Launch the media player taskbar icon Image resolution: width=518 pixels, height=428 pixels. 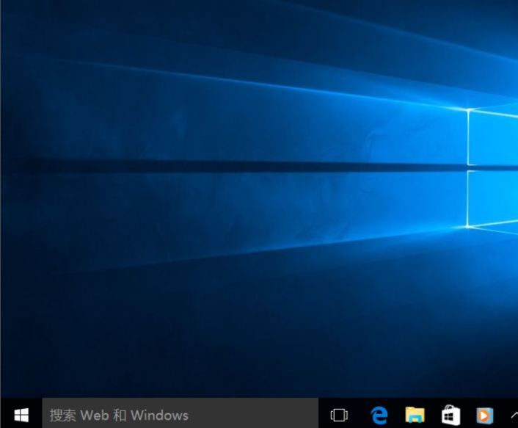485,415
